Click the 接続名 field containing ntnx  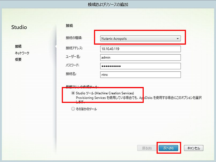140,75
